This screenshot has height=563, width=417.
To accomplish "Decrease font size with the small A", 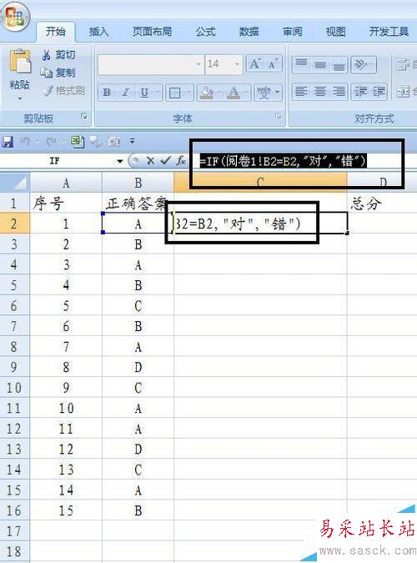I will click(x=273, y=64).
